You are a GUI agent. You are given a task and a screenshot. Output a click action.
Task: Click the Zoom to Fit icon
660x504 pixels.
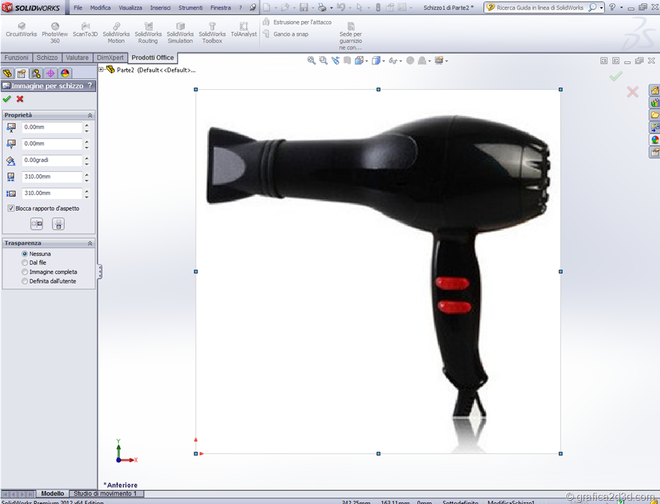point(311,60)
